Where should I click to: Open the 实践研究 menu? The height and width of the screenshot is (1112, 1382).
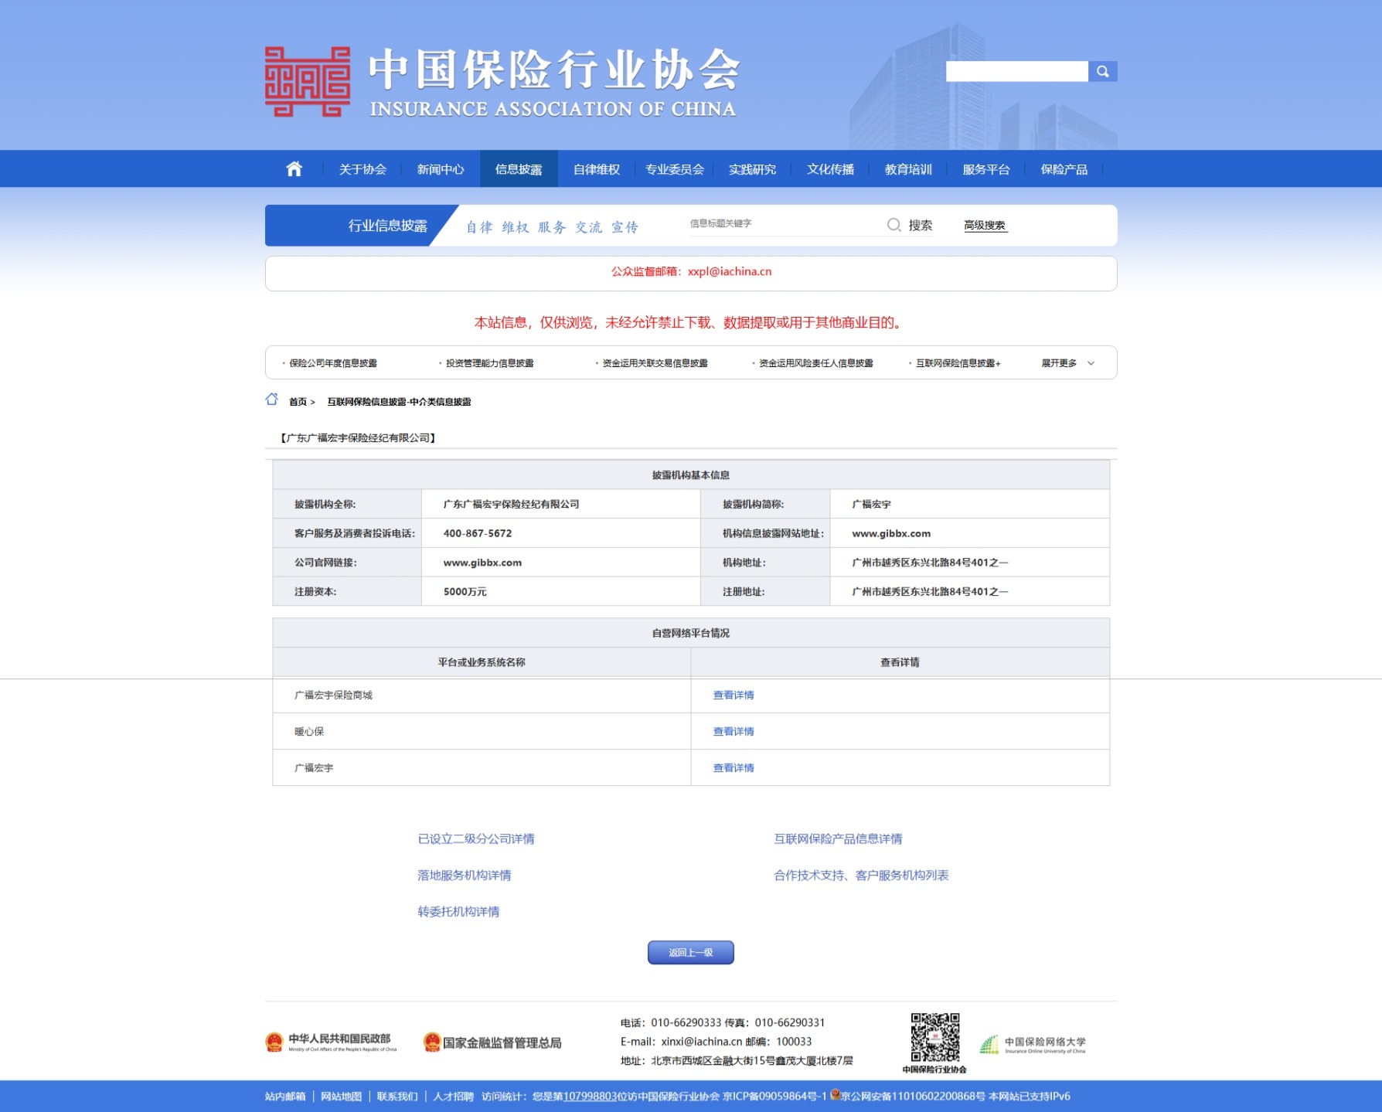point(752,169)
